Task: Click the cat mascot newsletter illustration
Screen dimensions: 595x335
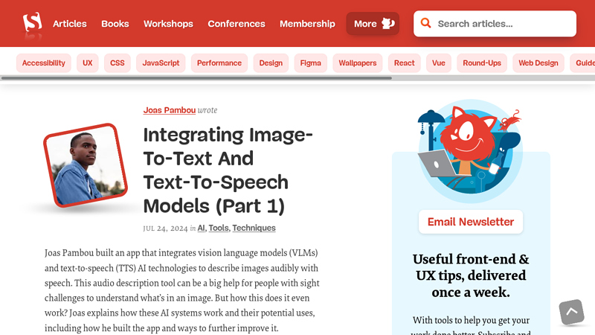Action: tap(471, 151)
